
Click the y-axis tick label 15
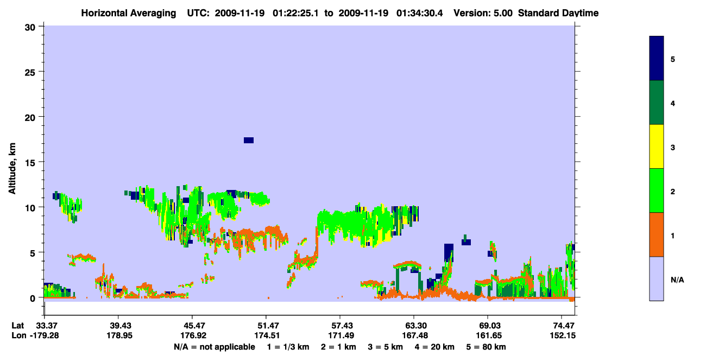(x=31, y=162)
